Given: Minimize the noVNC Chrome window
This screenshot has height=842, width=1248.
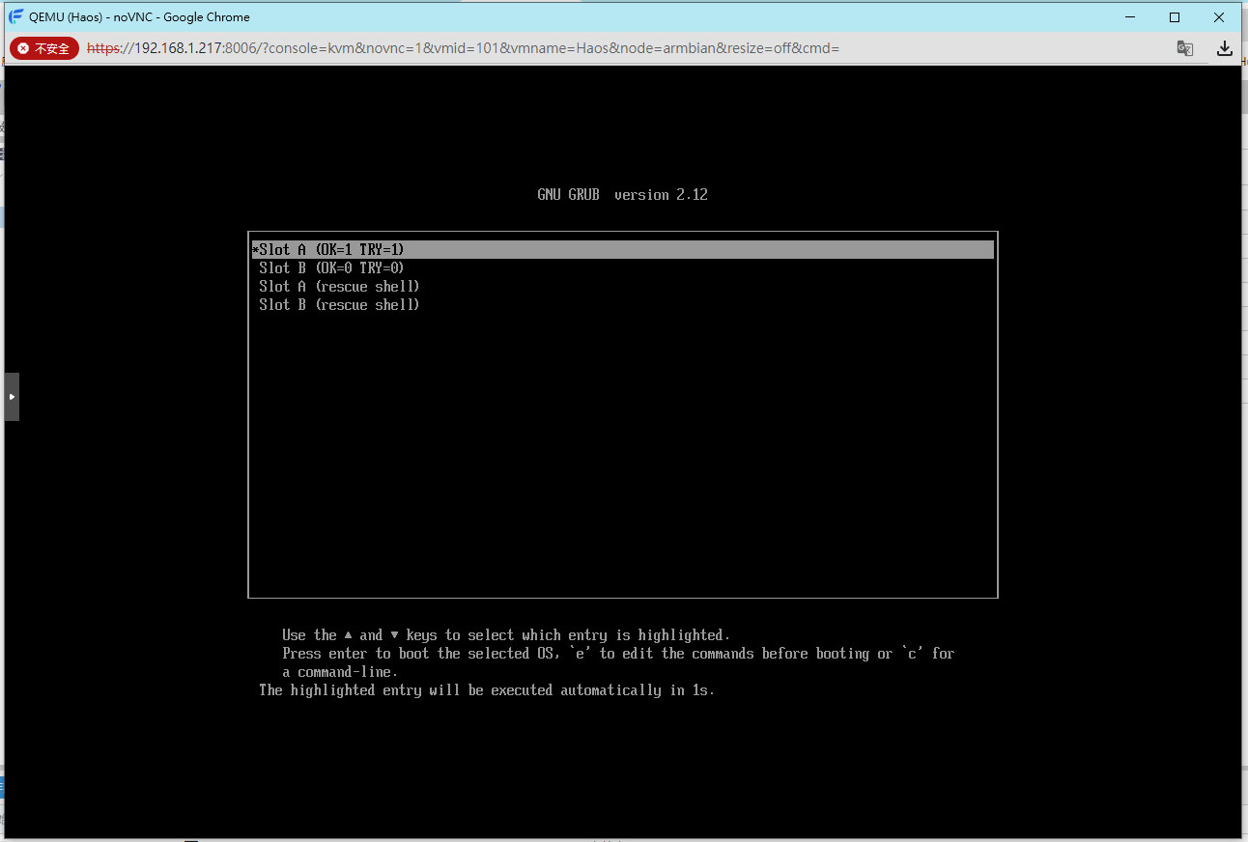Looking at the screenshot, I should click(1129, 16).
